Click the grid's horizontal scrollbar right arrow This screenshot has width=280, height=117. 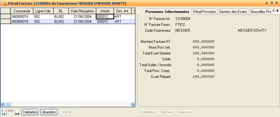click(x=133, y=104)
